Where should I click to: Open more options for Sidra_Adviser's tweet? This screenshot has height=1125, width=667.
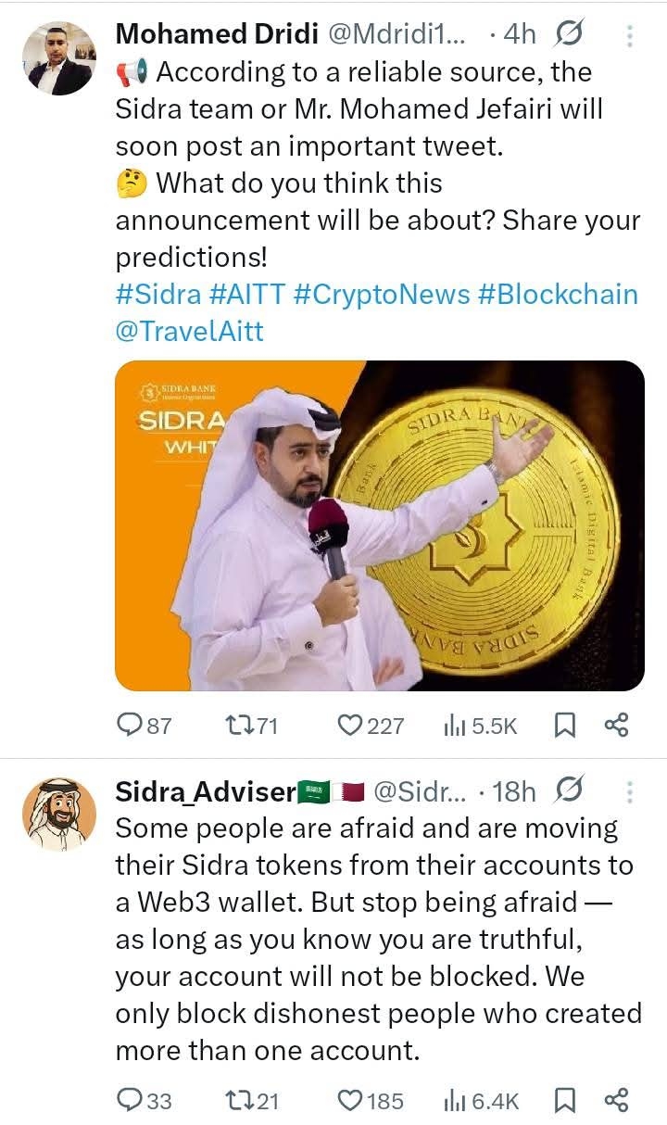630,791
